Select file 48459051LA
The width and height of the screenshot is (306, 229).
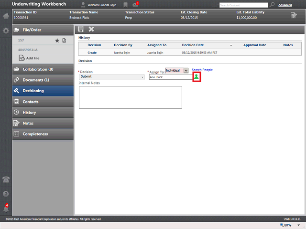pyautogui.click(x=28, y=50)
